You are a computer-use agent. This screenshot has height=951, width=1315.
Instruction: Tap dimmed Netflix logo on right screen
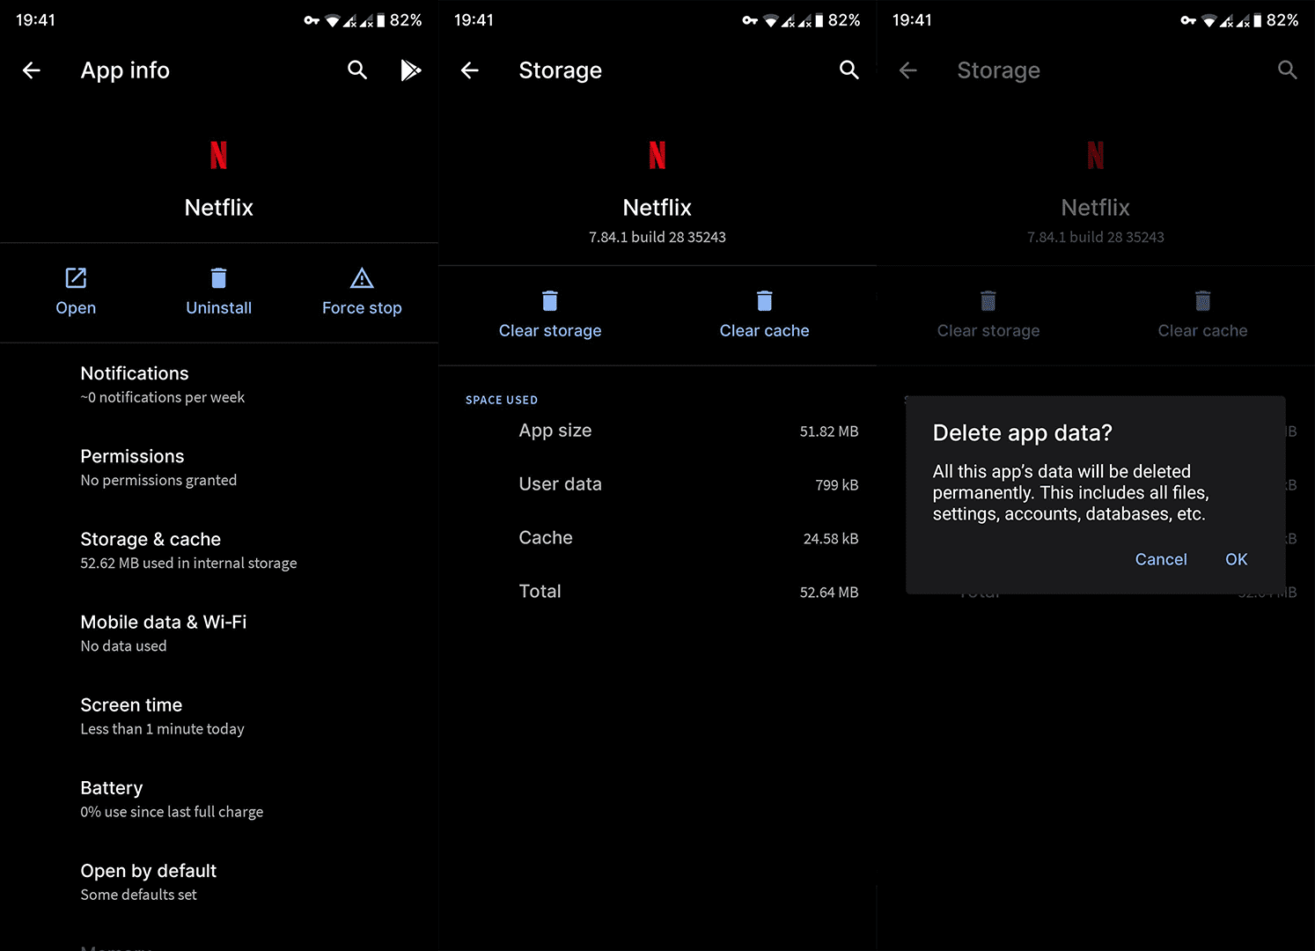[x=1095, y=155]
